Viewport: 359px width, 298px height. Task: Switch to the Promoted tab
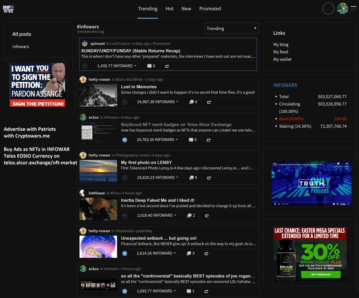tap(210, 9)
